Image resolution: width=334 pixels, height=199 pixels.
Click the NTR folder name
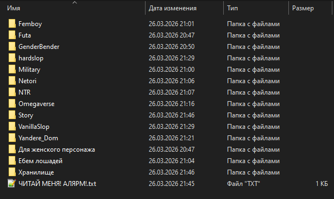(x=24, y=92)
